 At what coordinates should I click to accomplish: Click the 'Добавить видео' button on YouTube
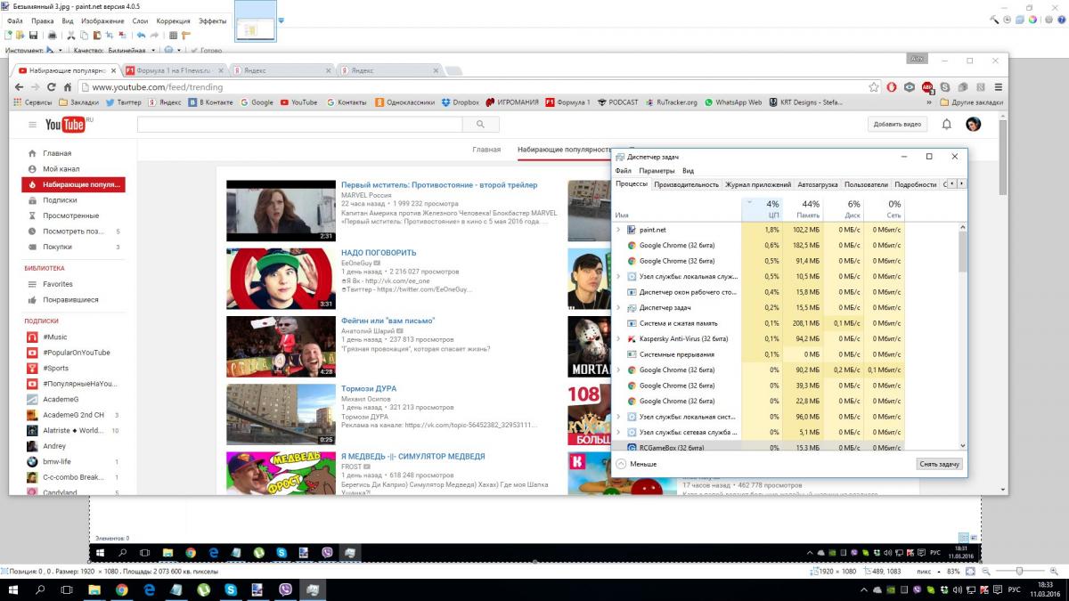point(898,125)
